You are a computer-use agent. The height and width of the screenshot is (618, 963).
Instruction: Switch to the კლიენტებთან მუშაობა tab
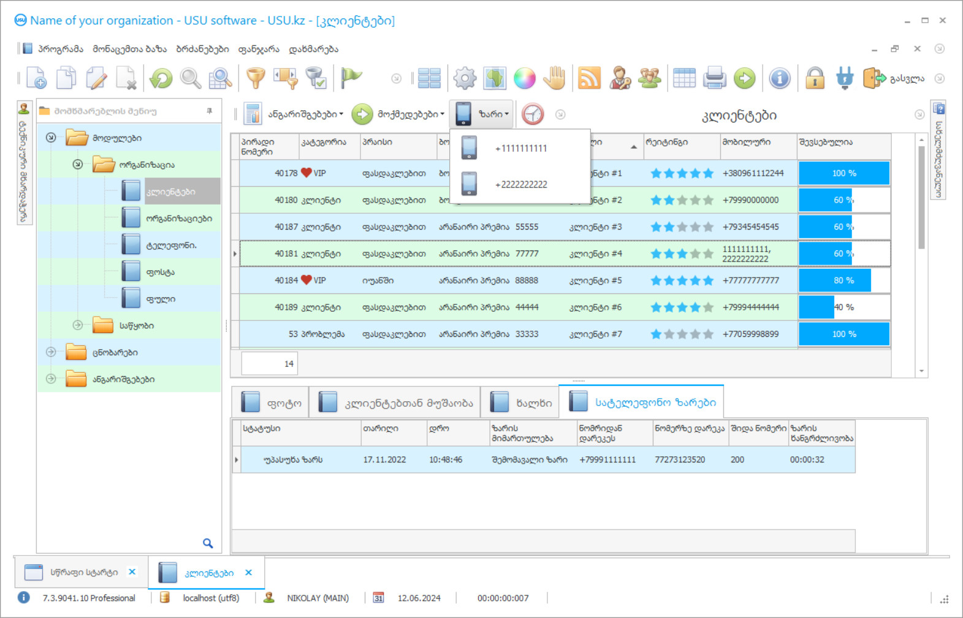tap(395, 402)
